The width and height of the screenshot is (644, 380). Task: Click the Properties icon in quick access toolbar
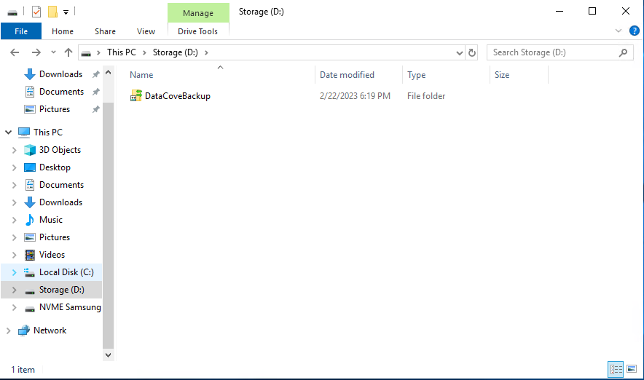(36, 12)
